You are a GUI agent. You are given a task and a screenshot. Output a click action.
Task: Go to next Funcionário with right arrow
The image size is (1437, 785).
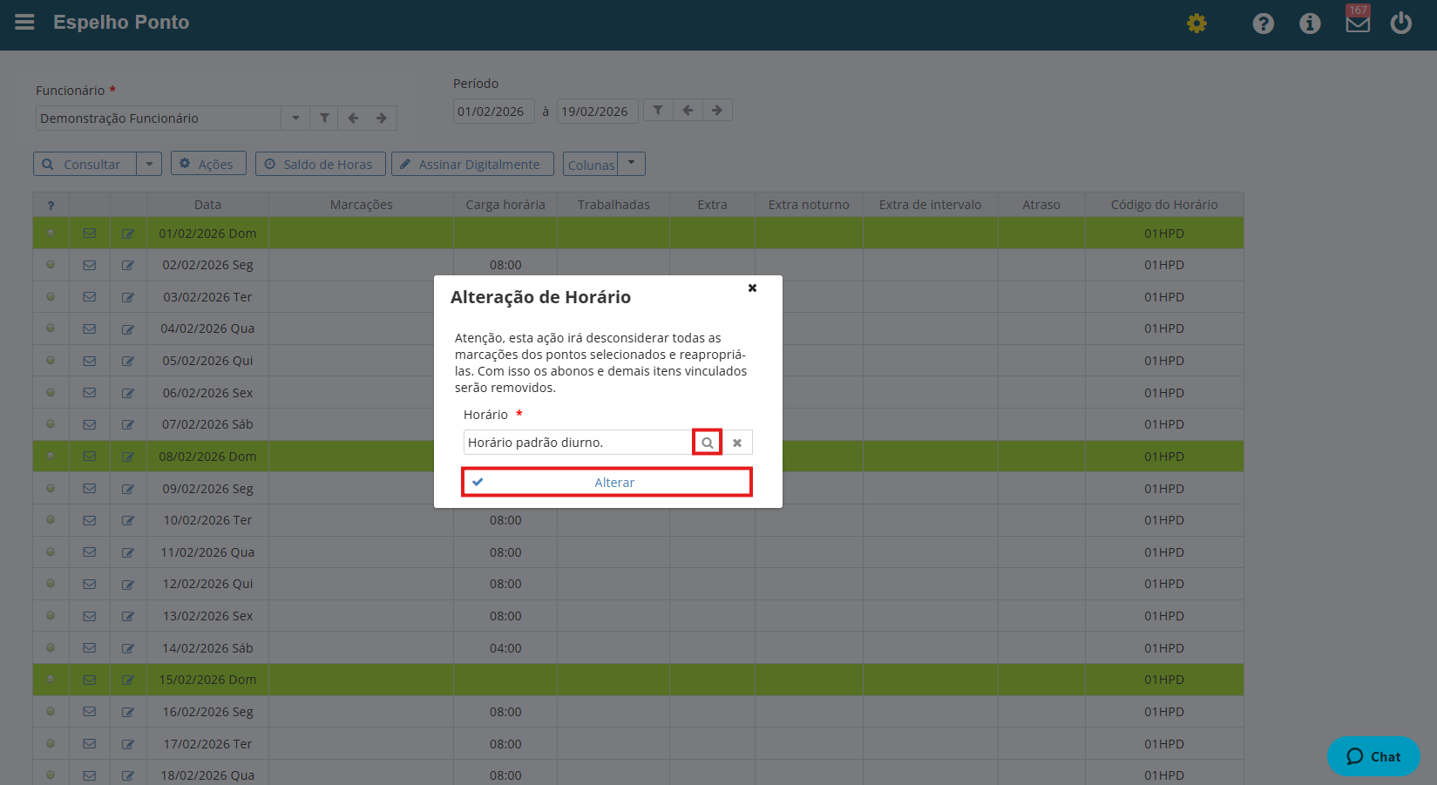pos(381,118)
